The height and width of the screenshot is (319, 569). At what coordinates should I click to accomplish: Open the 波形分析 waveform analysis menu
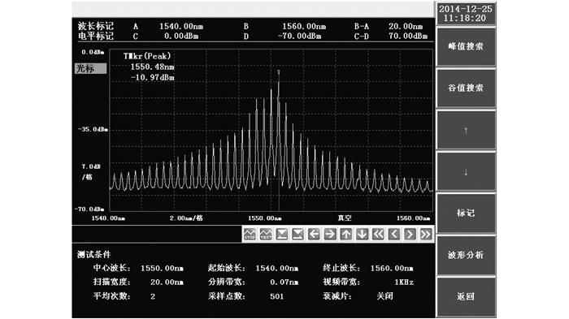tap(466, 255)
